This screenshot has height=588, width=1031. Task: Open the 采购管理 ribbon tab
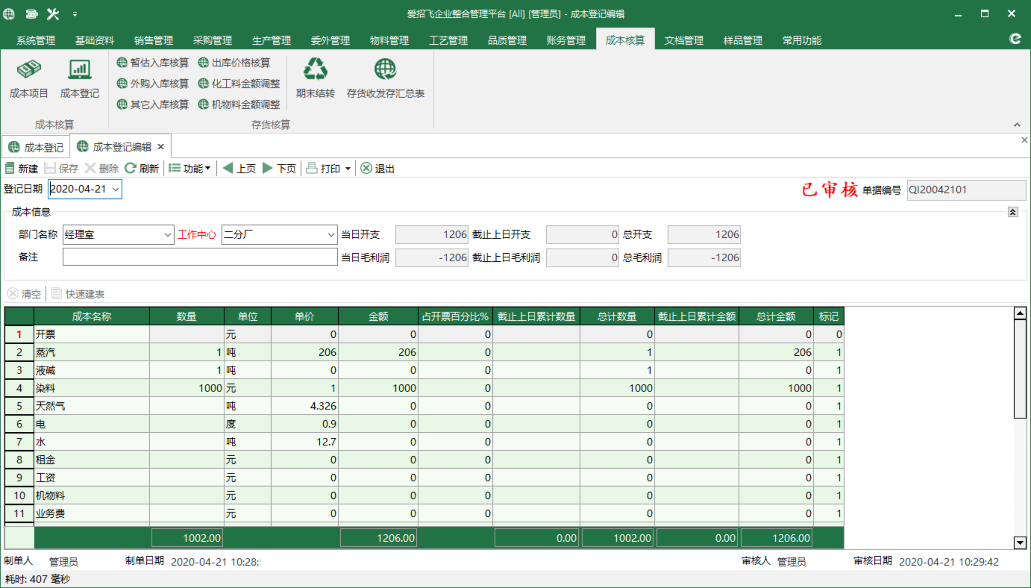click(x=212, y=40)
